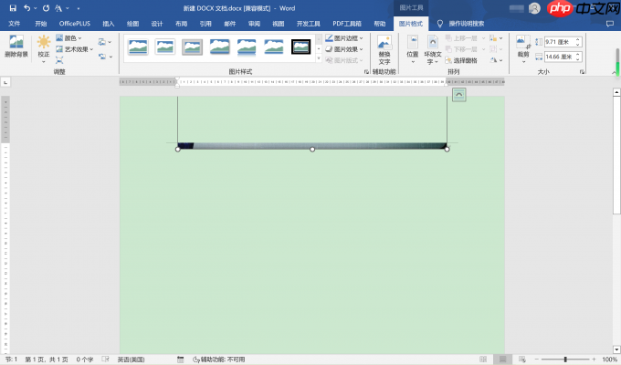This screenshot has width=621, height=365.
Task: Switch to the References (引用) tab
Action: 205,24
